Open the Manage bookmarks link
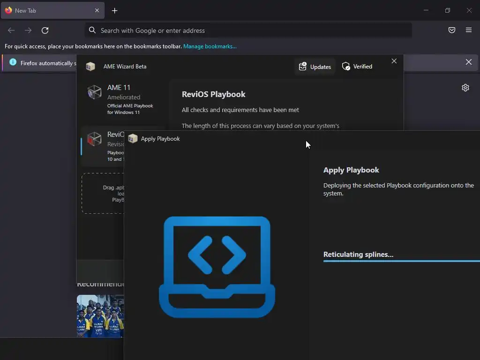 pyautogui.click(x=210, y=46)
